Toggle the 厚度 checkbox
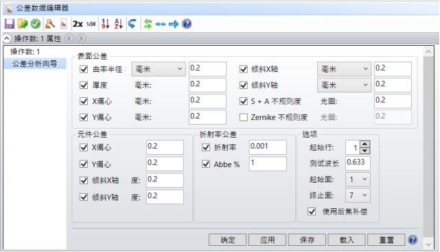This screenshot has width=440, height=252. (x=84, y=85)
